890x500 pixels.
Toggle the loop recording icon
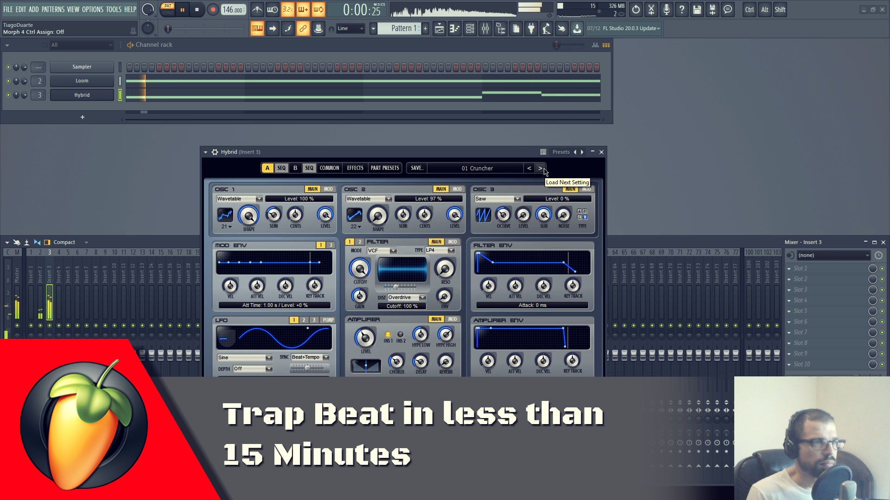318,9
